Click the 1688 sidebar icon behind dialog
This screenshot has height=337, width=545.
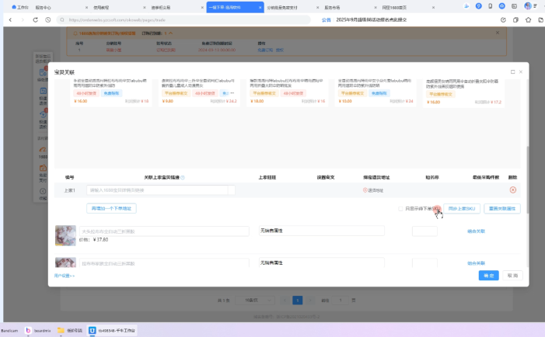click(x=43, y=152)
